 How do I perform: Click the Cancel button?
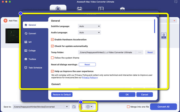pos(145,95)
